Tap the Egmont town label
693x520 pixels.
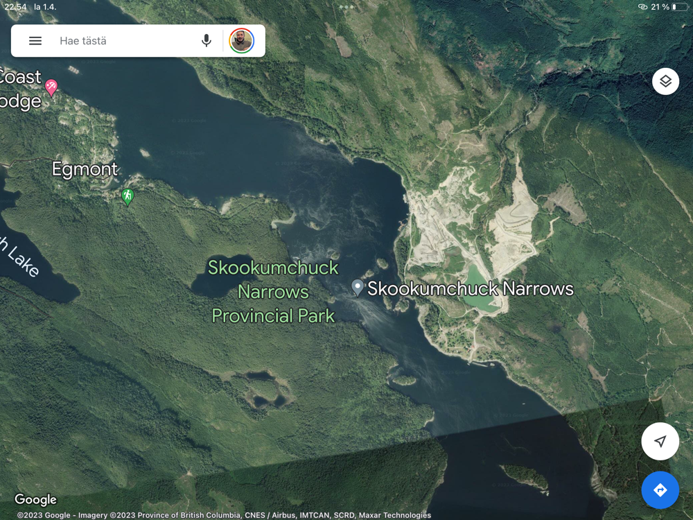click(85, 169)
